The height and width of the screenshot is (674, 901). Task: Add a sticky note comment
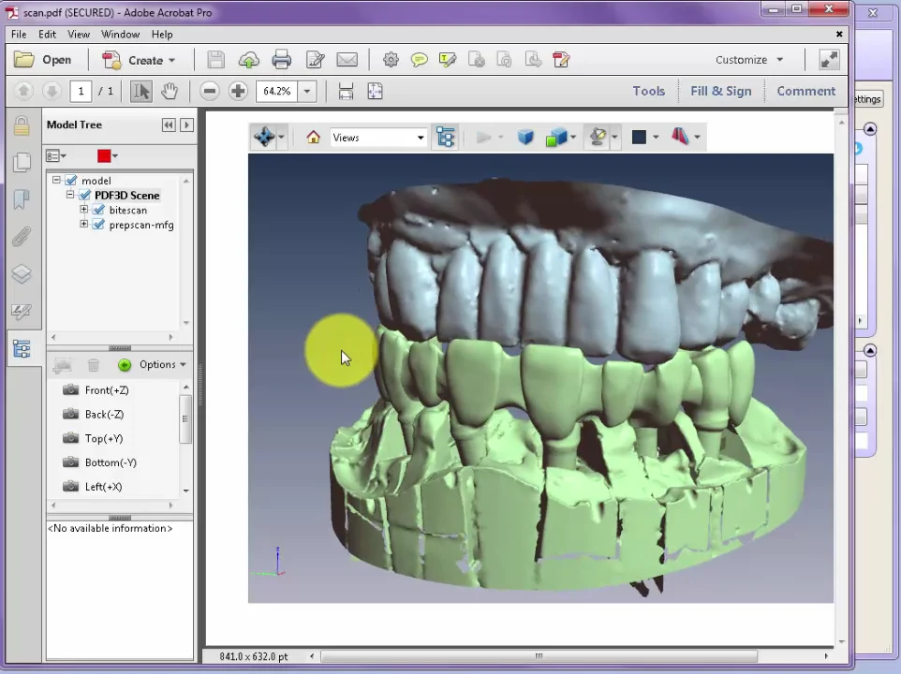(x=420, y=60)
